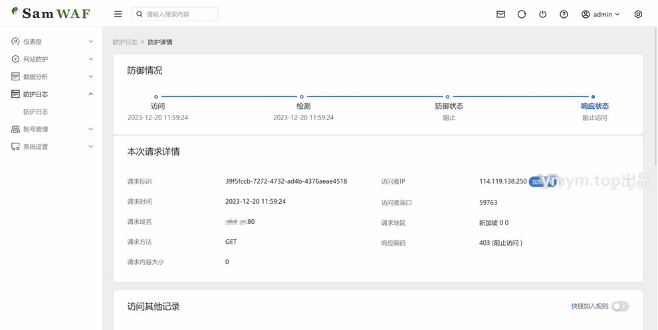Screen dimensions: 658x330
Task: Open the 系统设置 menu item
Action: (51, 147)
